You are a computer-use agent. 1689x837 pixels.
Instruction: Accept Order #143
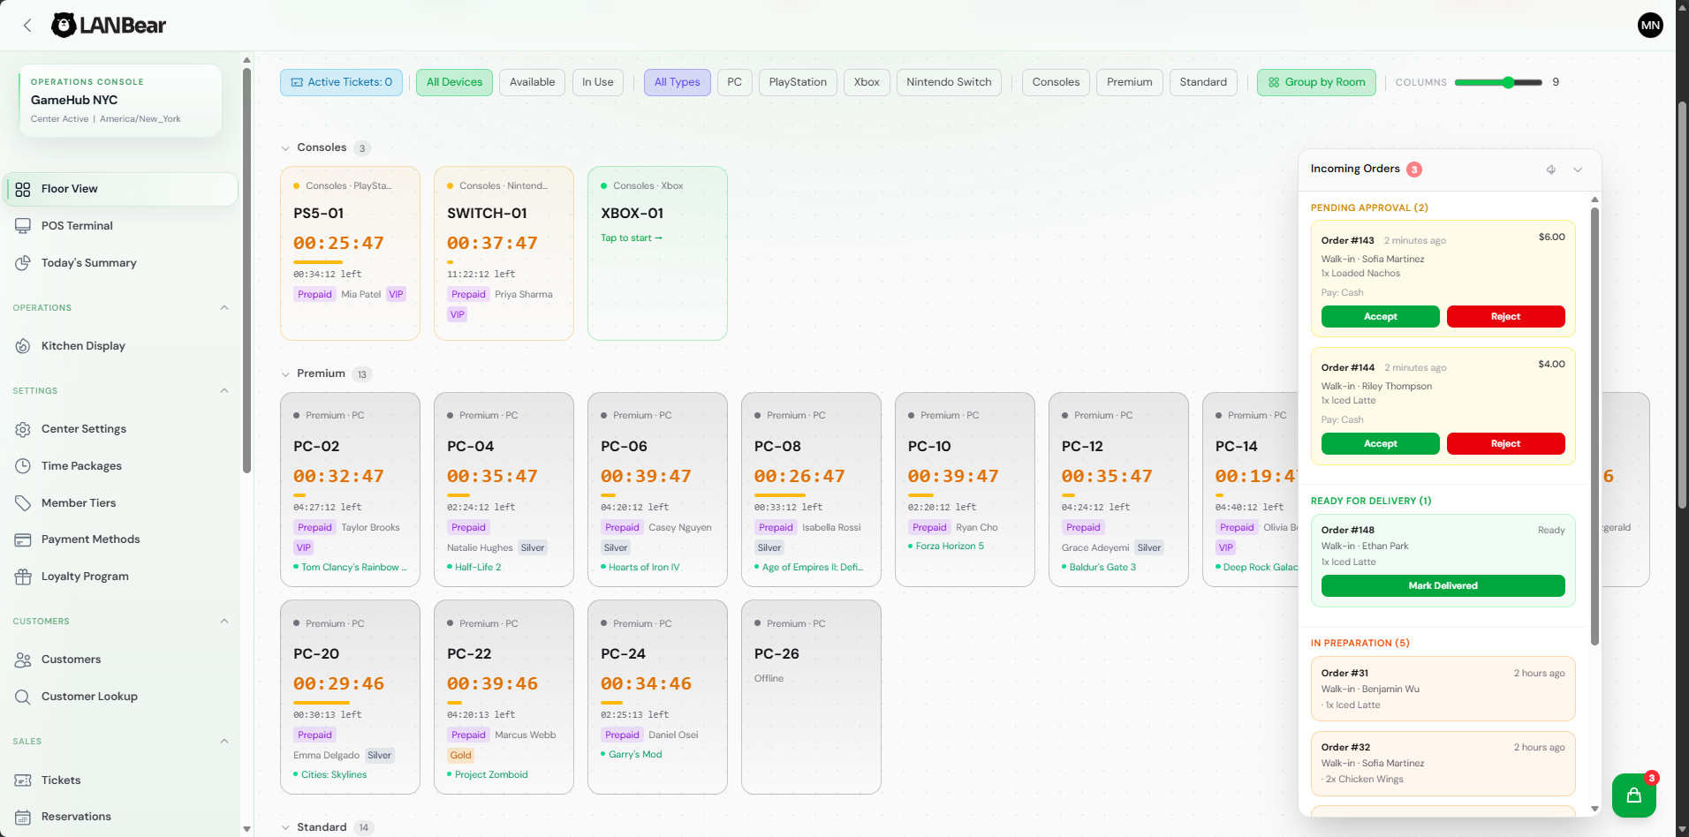(1381, 317)
